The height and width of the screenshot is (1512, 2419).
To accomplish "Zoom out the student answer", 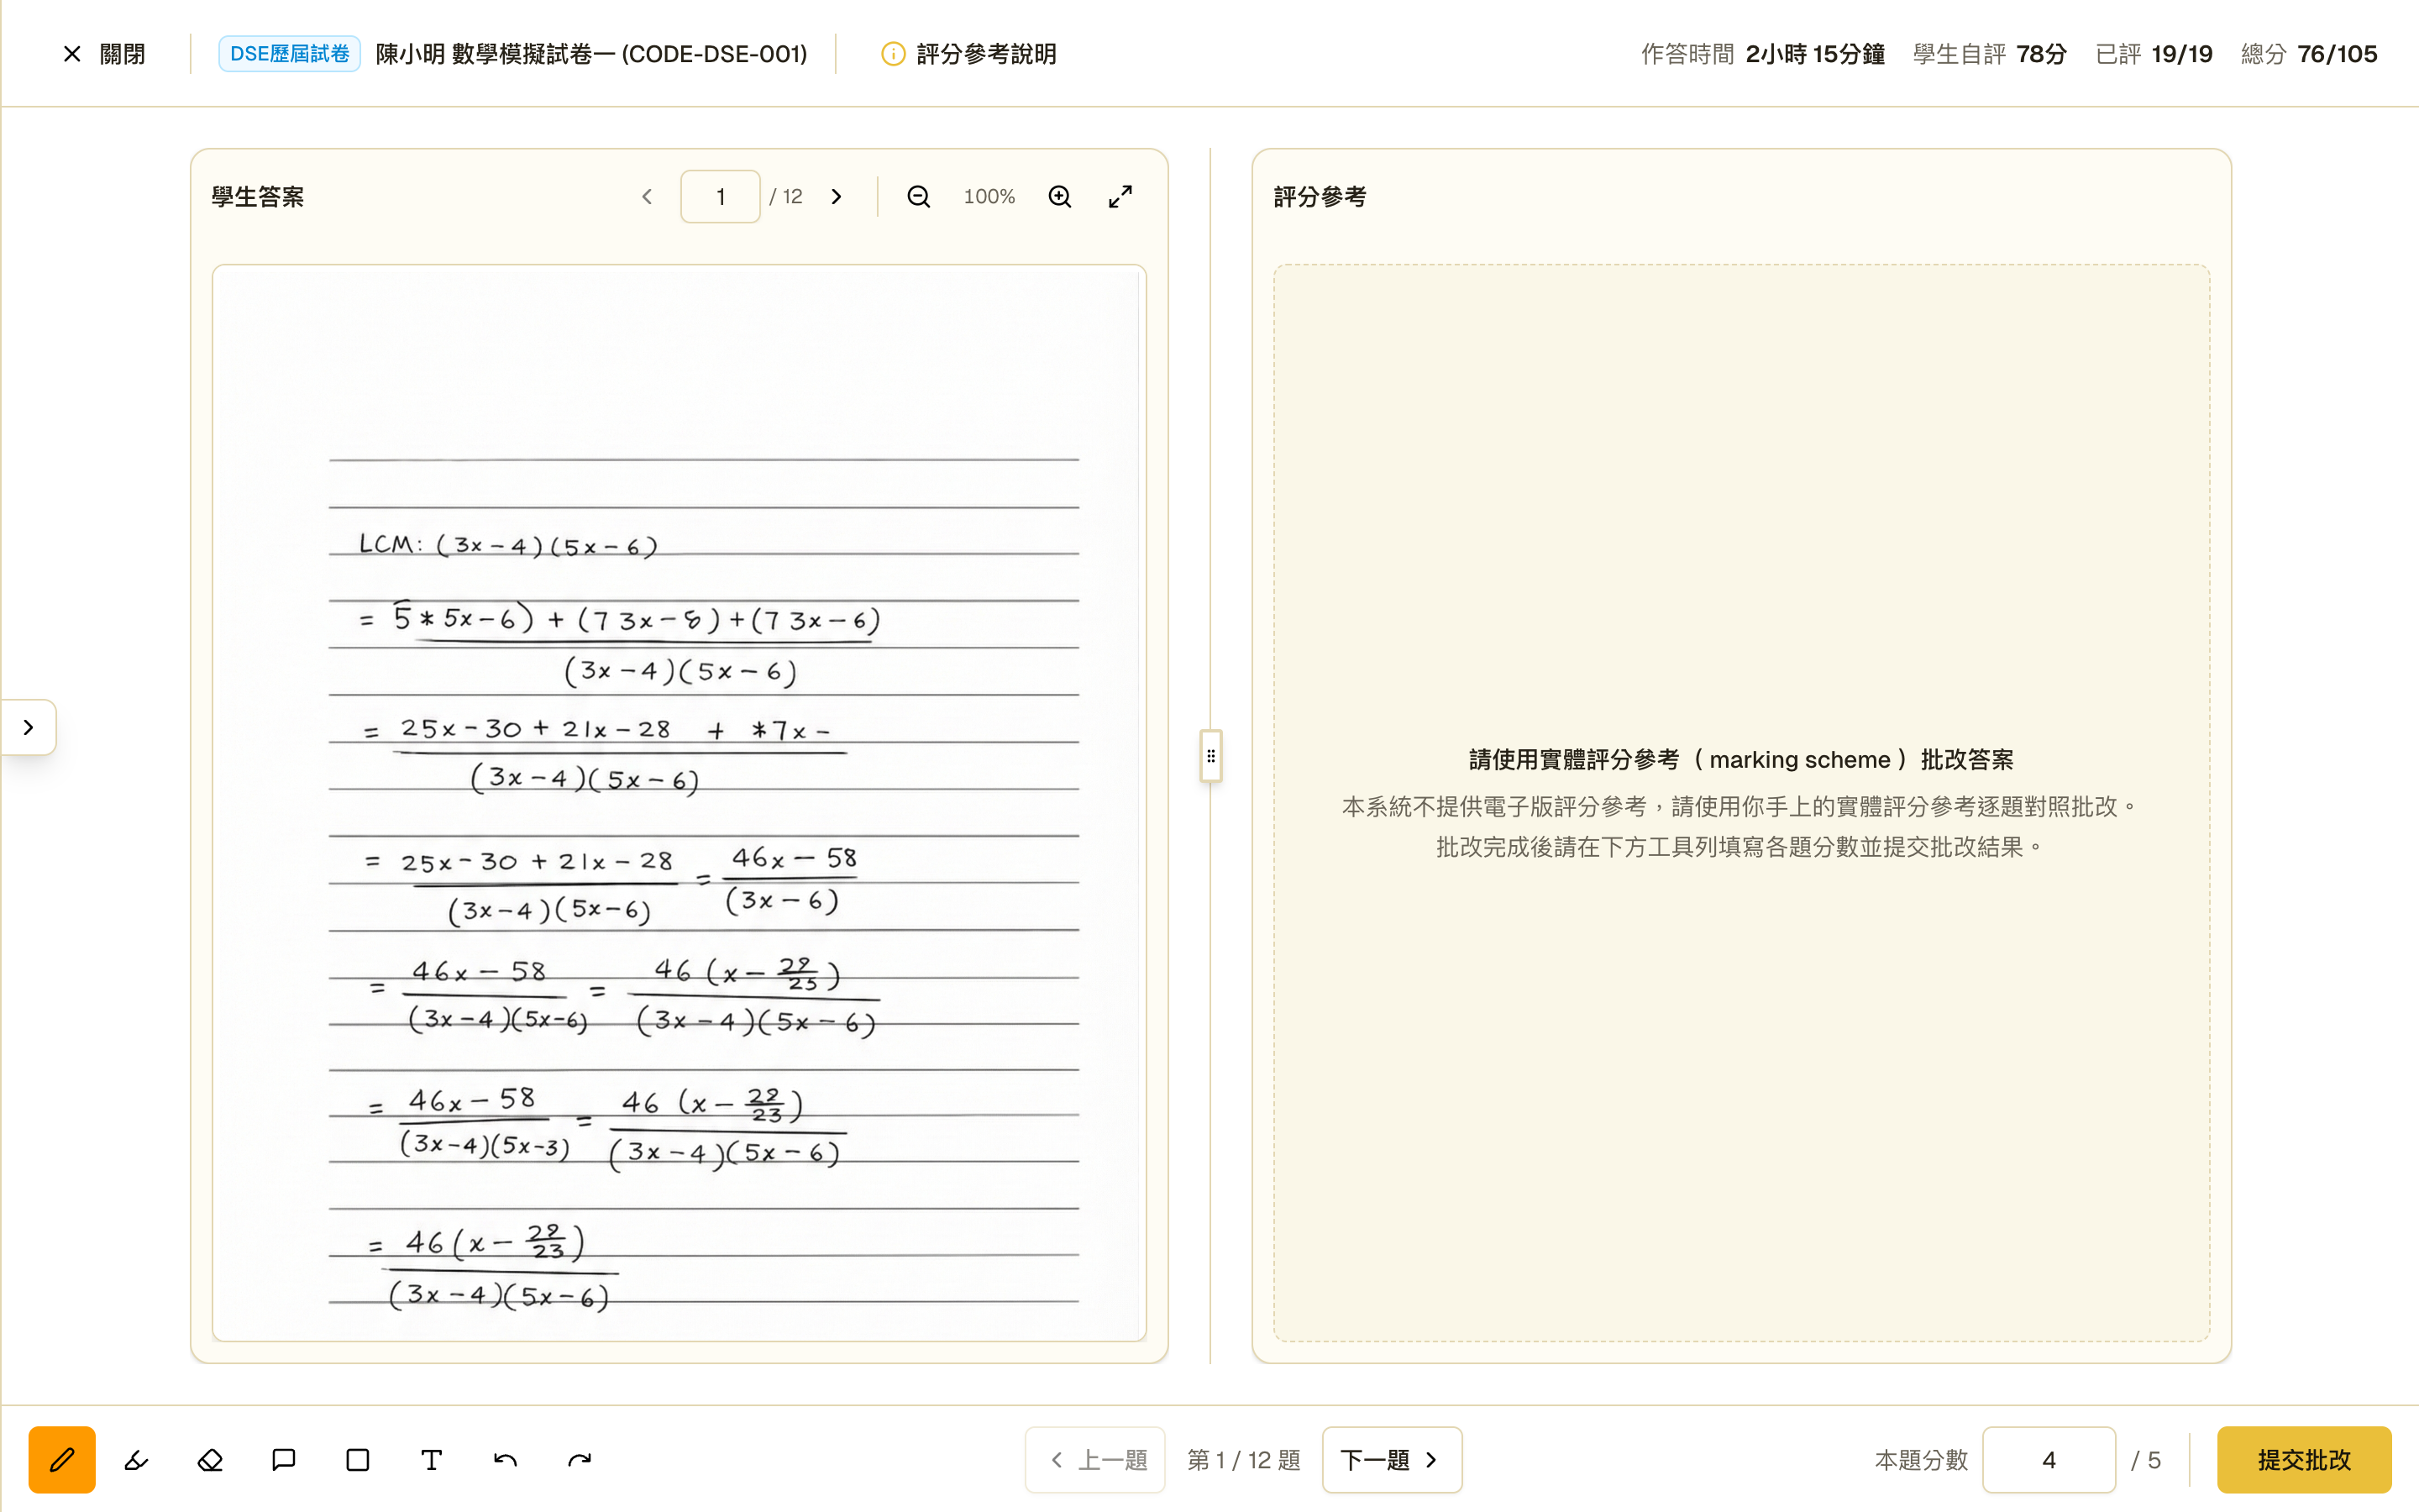I will point(919,196).
